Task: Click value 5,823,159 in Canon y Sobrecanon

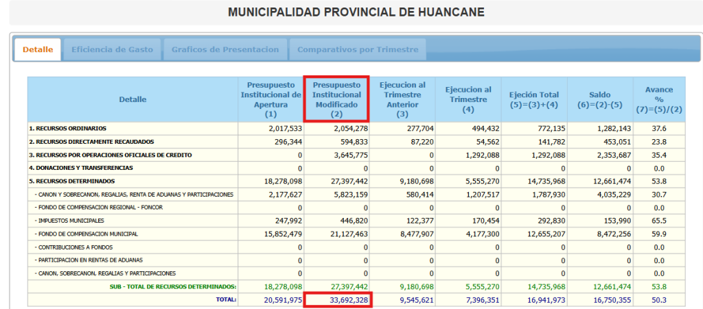Action: [x=351, y=195]
